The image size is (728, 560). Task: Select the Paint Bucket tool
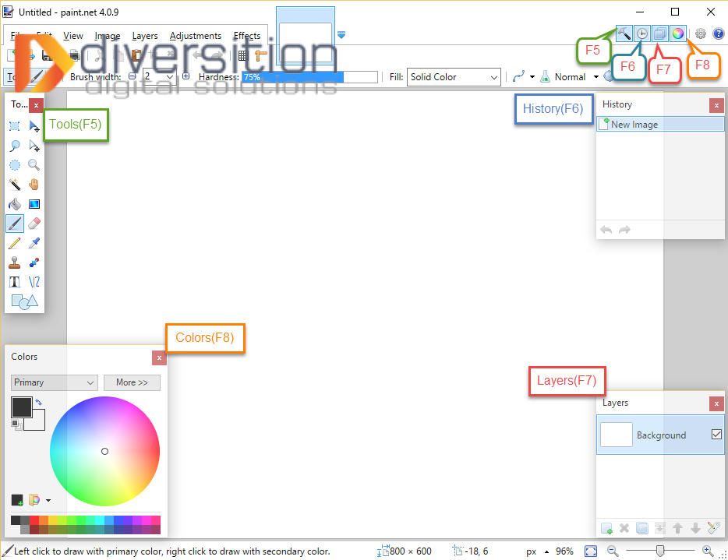click(14, 204)
